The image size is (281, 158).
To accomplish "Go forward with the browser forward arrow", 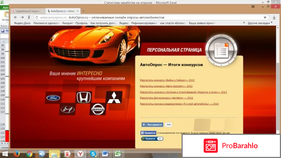I will (22, 17).
